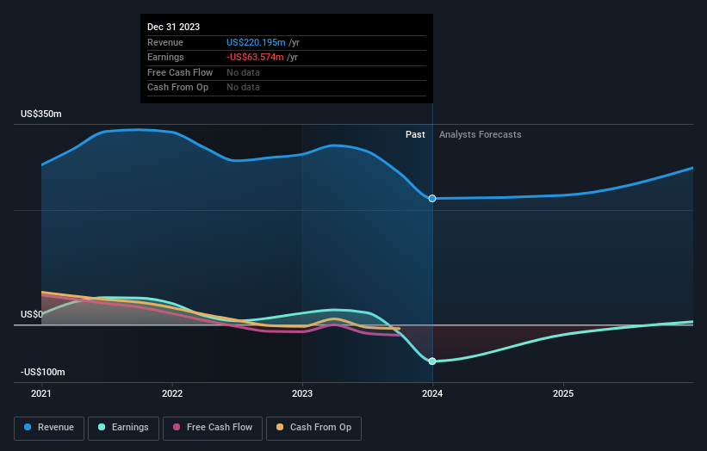The image size is (707, 451).
Task: Toggle the Cash From Op legend series
Action: (x=313, y=428)
